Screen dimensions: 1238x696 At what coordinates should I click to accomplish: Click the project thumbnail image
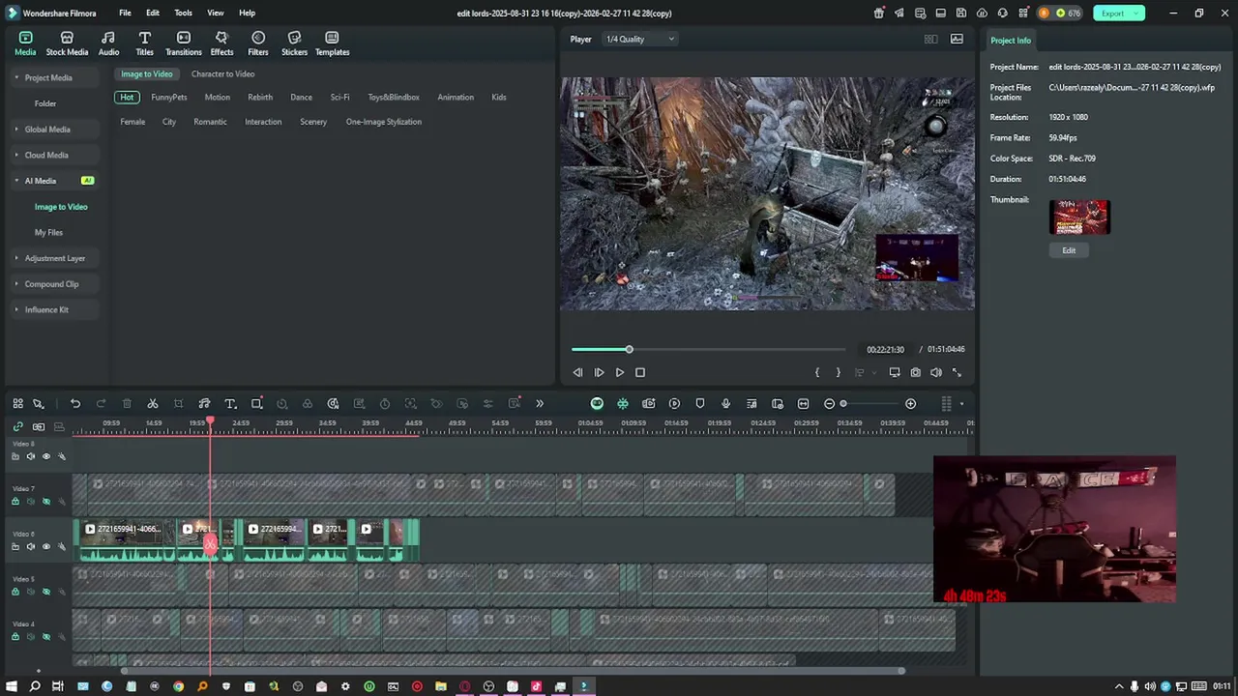tap(1079, 217)
